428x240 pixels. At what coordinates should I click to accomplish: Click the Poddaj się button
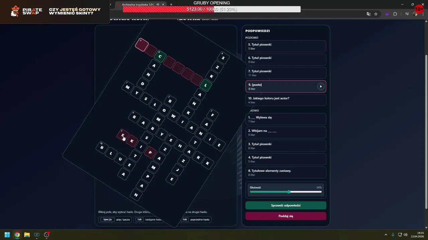(286, 216)
